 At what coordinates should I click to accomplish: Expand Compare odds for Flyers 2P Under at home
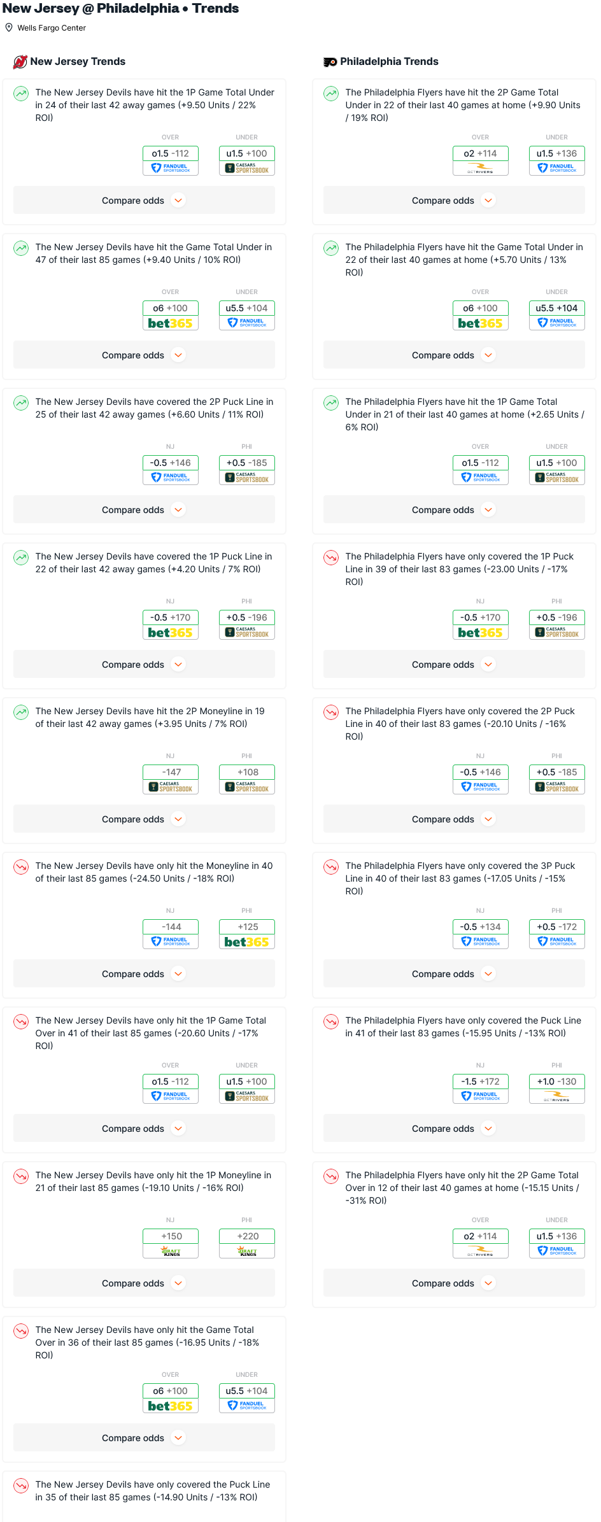coord(454,201)
